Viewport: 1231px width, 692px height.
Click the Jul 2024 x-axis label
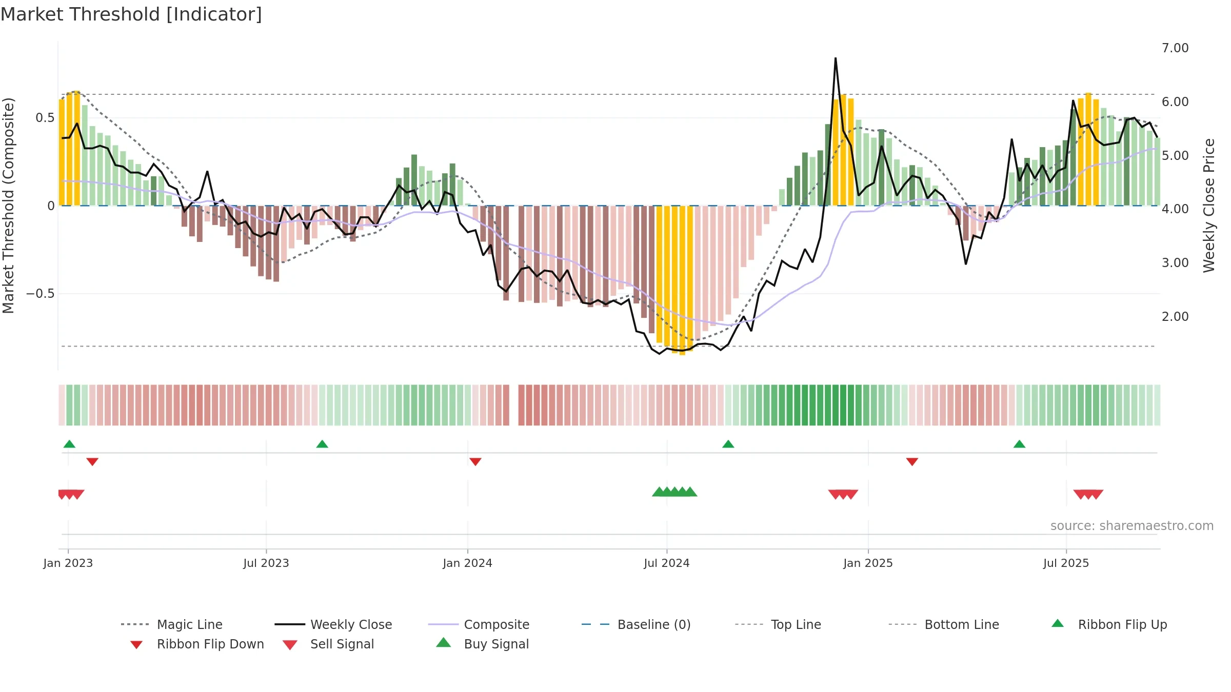point(667,563)
